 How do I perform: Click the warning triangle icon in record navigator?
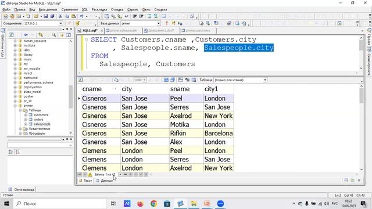pos(90,174)
